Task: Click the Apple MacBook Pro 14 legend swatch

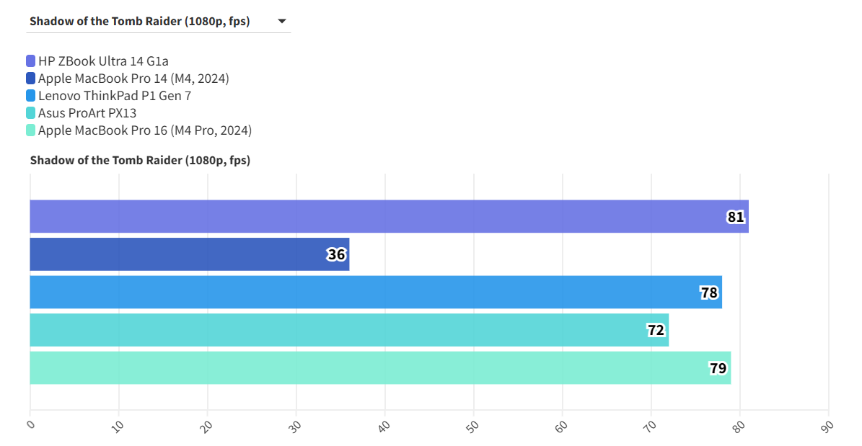Action: coord(31,79)
